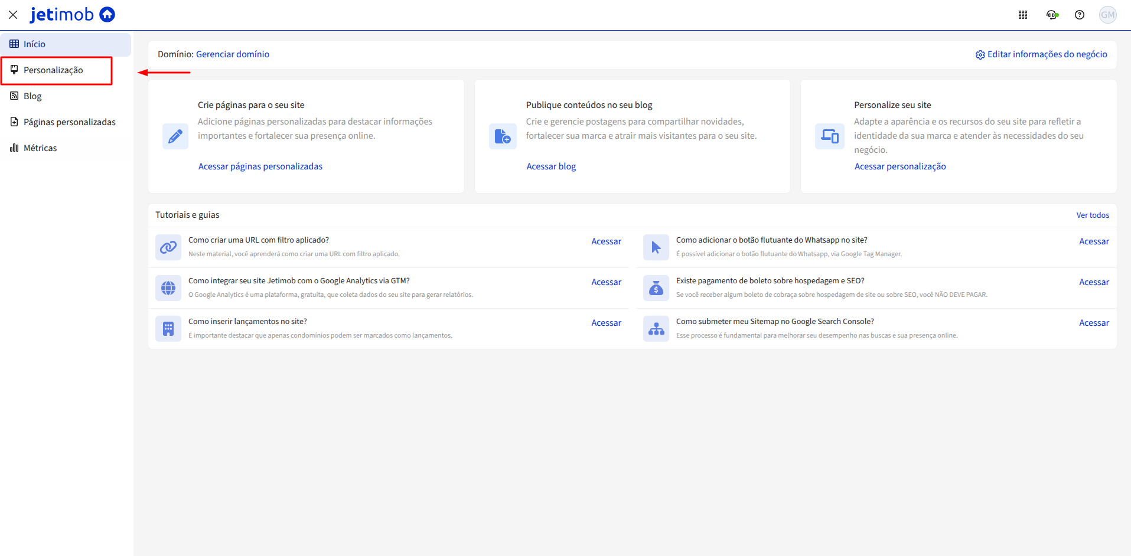The height and width of the screenshot is (556, 1131).
Task: Click the pencil icon on pages card
Action: tap(175, 136)
